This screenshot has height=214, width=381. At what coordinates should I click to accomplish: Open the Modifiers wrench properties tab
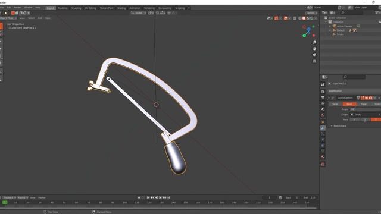click(x=323, y=128)
